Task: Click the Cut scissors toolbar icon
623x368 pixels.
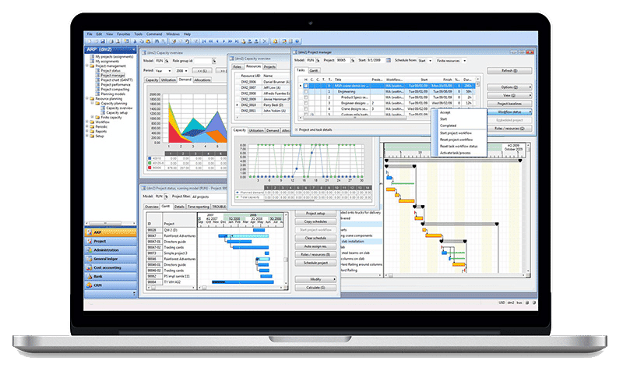Action: point(135,41)
